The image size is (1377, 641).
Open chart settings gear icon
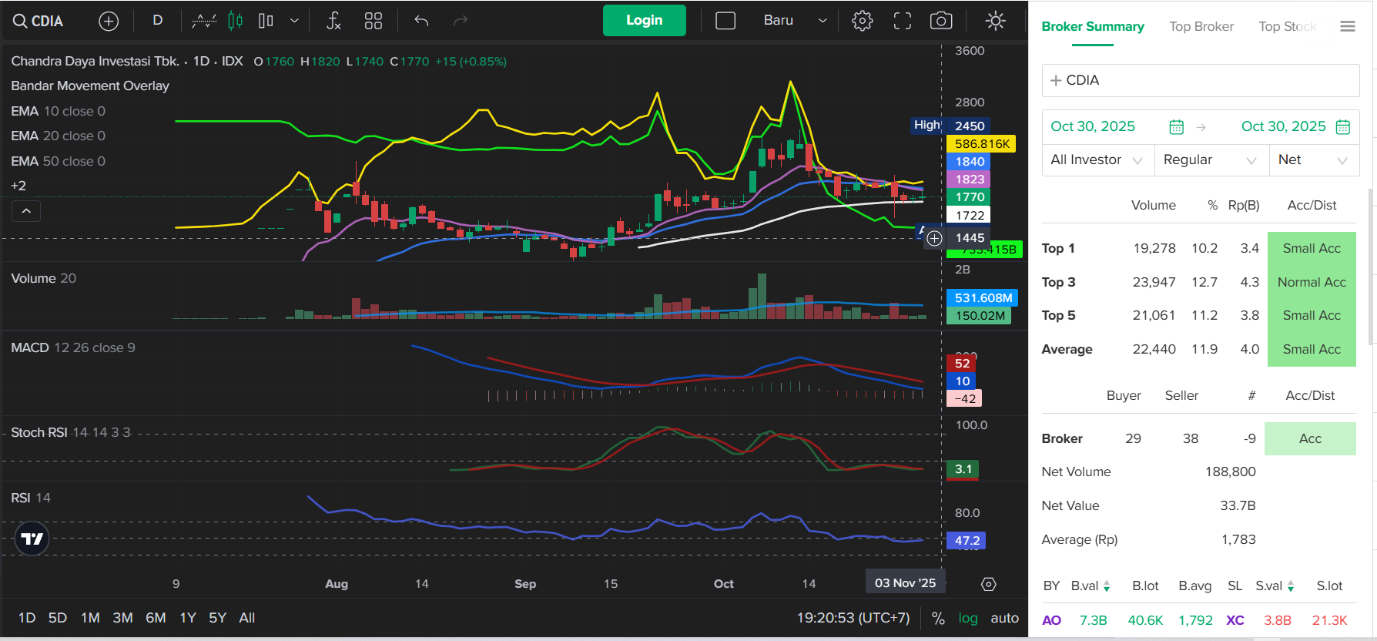862,21
